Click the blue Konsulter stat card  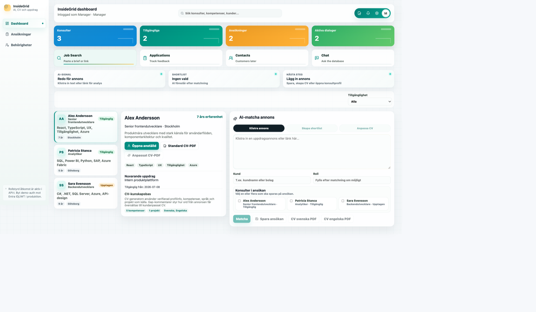pyautogui.click(x=95, y=36)
